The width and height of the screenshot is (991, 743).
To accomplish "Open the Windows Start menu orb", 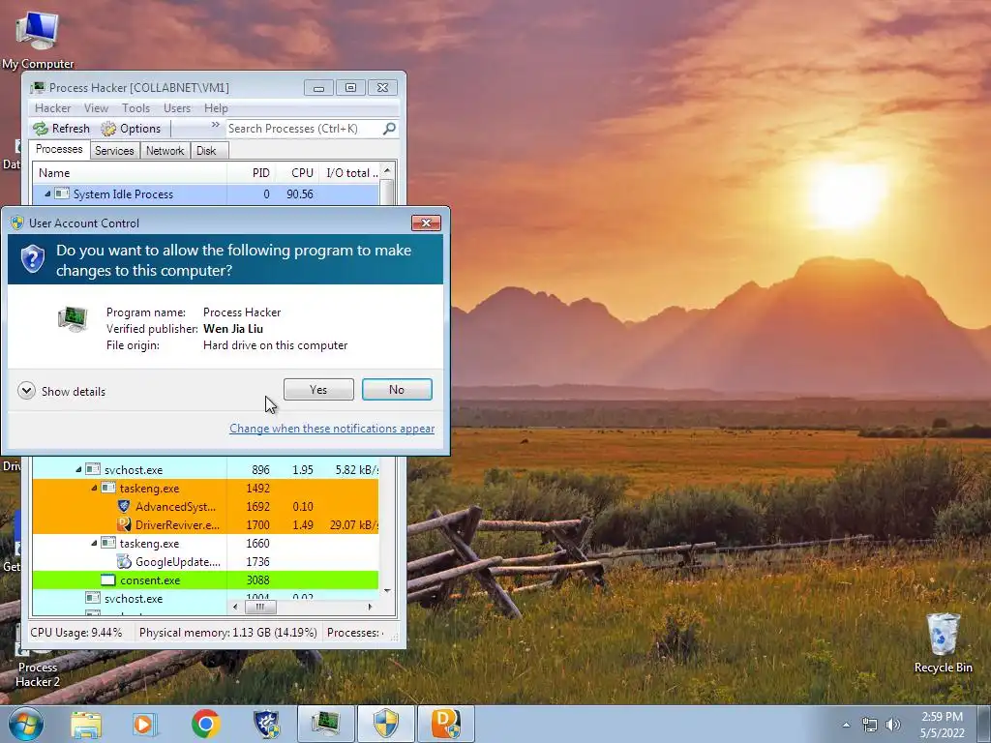I will 26,724.
